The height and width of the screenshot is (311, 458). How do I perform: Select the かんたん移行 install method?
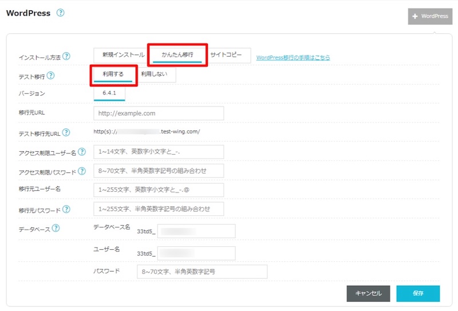click(177, 55)
